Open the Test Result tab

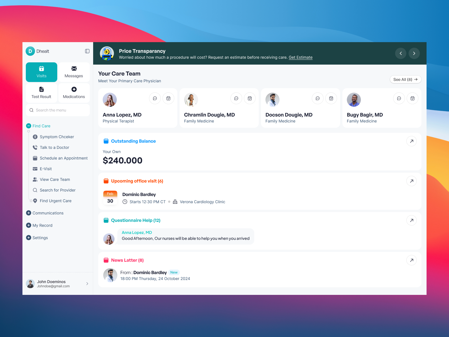coord(42,93)
